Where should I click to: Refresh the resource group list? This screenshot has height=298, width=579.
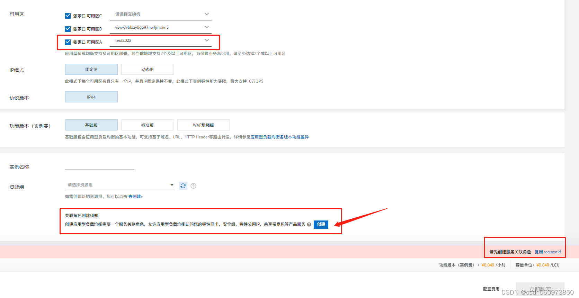(x=183, y=186)
